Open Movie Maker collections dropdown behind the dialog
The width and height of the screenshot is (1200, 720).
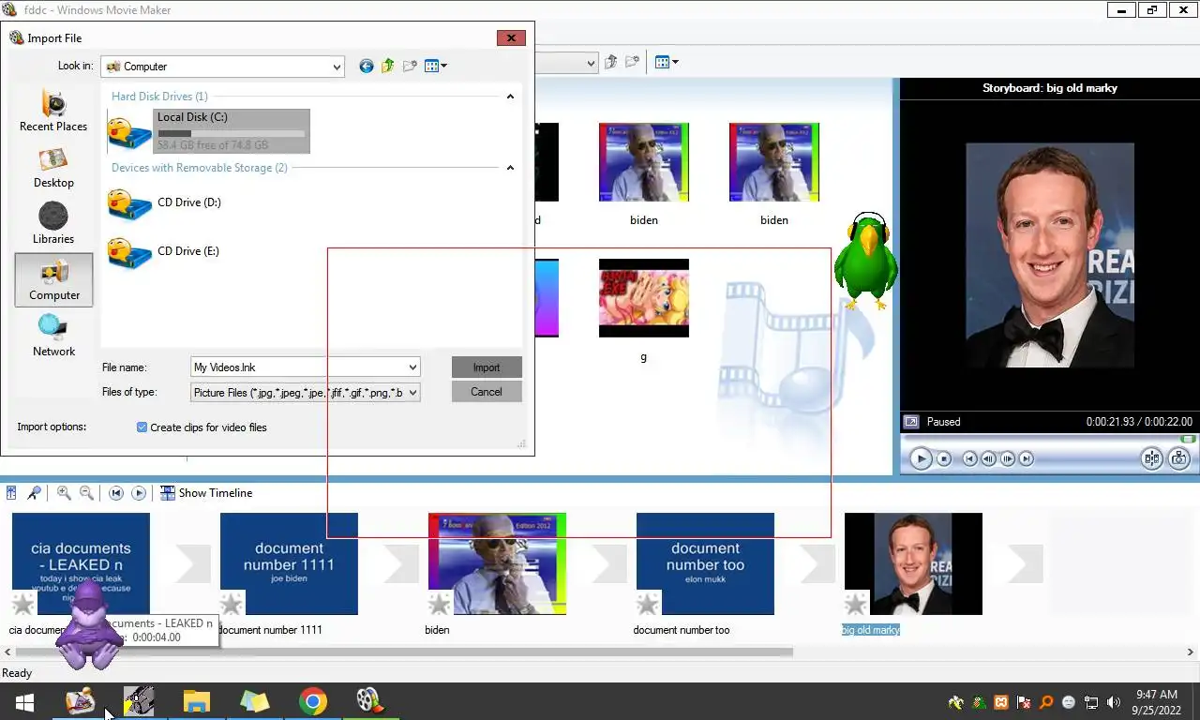point(591,63)
